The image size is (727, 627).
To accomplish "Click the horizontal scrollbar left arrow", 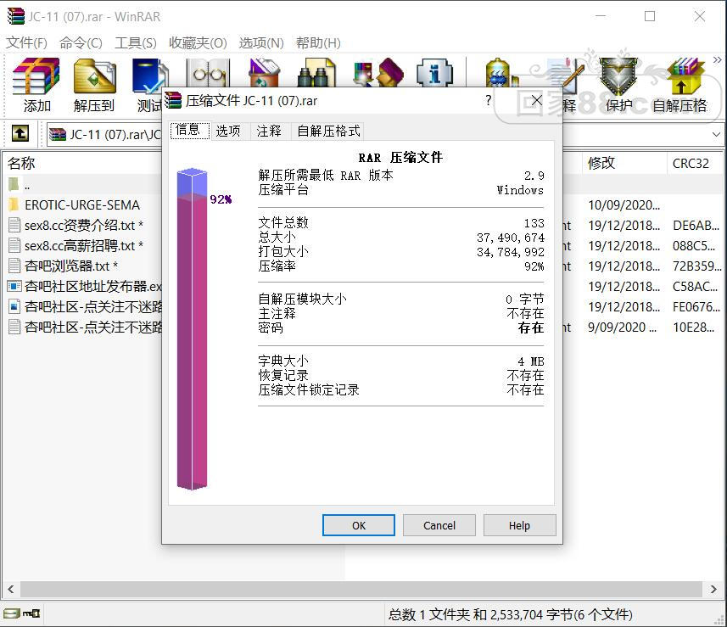I will pos(11,590).
